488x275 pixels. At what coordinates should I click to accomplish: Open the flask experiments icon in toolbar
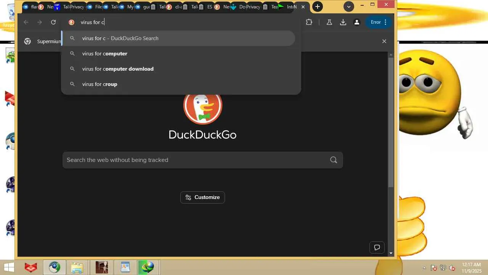coord(329,22)
